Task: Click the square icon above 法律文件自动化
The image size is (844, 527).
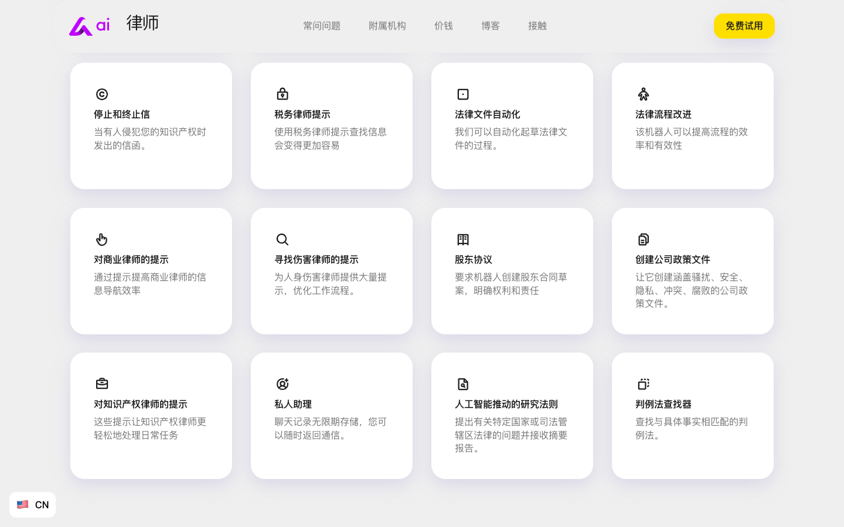Action: [x=463, y=94]
